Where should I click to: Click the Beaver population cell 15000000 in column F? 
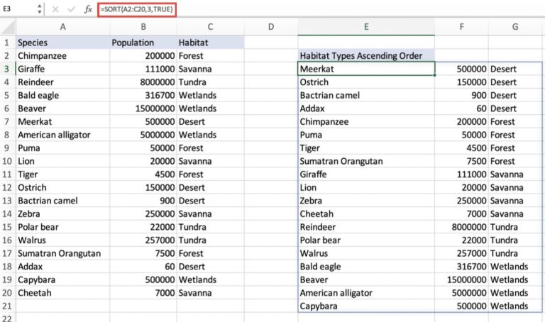pos(461,279)
